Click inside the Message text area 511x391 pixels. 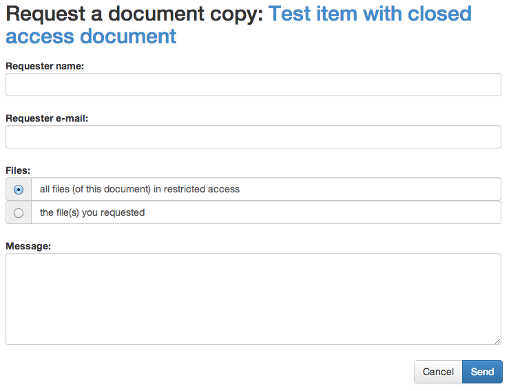click(x=253, y=298)
